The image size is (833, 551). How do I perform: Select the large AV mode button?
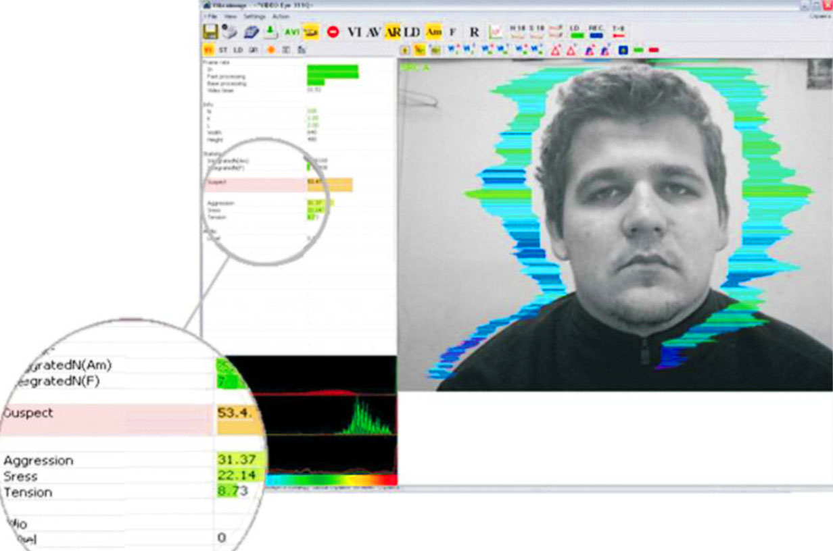[x=374, y=32]
